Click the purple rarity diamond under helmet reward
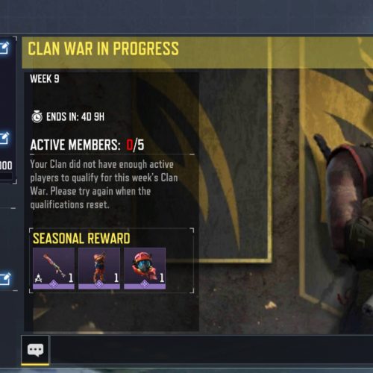This screenshot has width=373, height=373. [145, 283]
